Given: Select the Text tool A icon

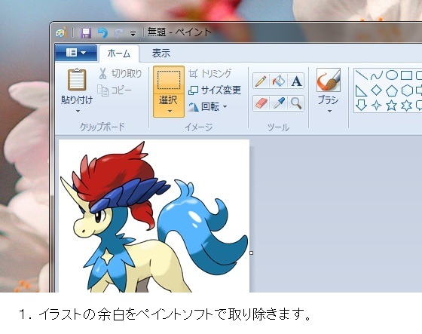Looking at the screenshot, I should (x=296, y=81).
